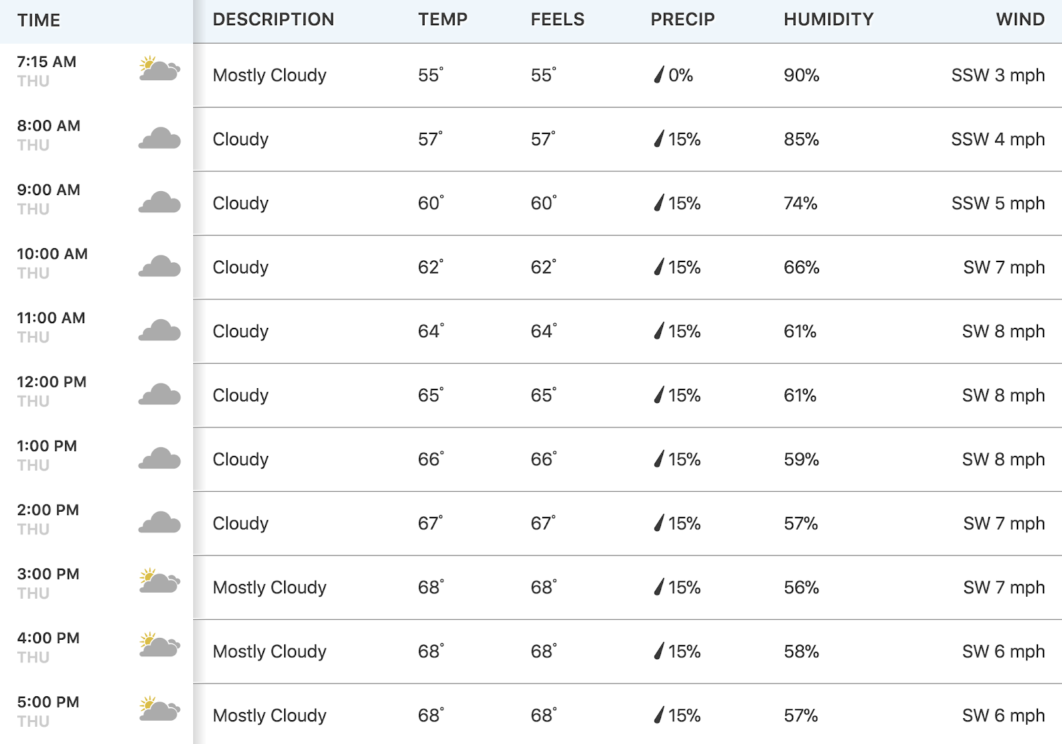Click the 90% humidity value
Image resolution: width=1062 pixels, height=744 pixels.
pos(801,75)
